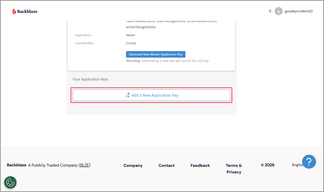The width and height of the screenshot is (324, 192).
Task: Select the namePrefix value '(none)'
Action: 131,43
